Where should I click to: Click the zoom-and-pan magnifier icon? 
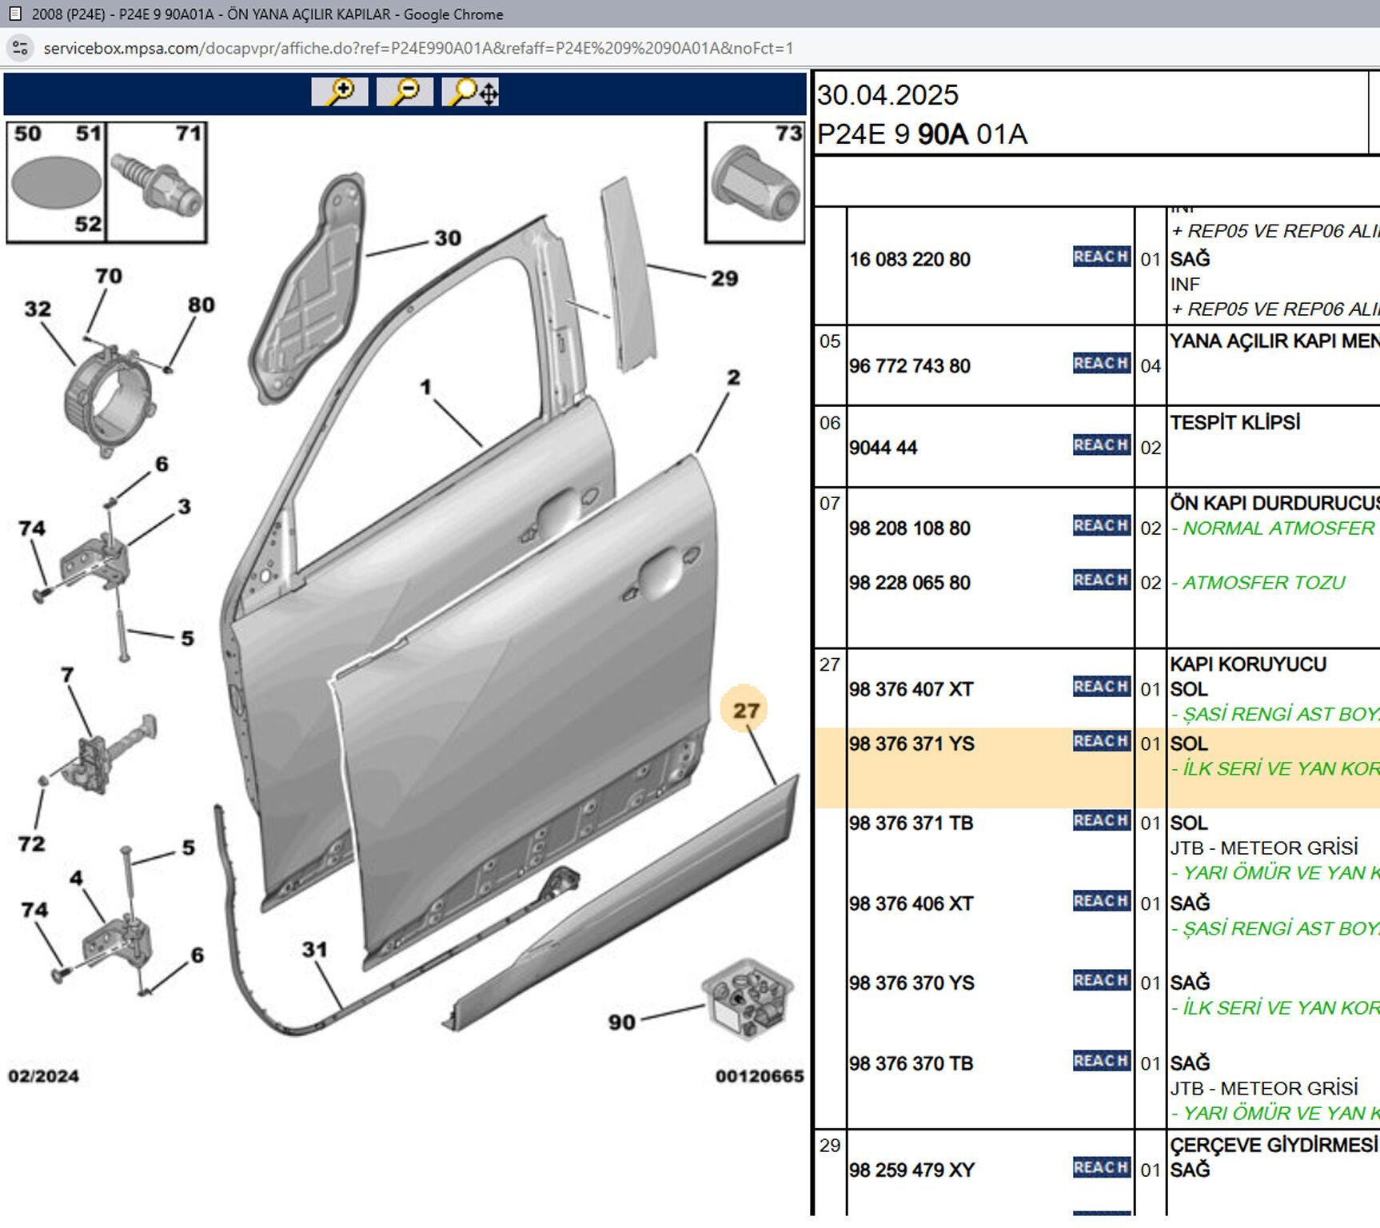tap(471, 92)
